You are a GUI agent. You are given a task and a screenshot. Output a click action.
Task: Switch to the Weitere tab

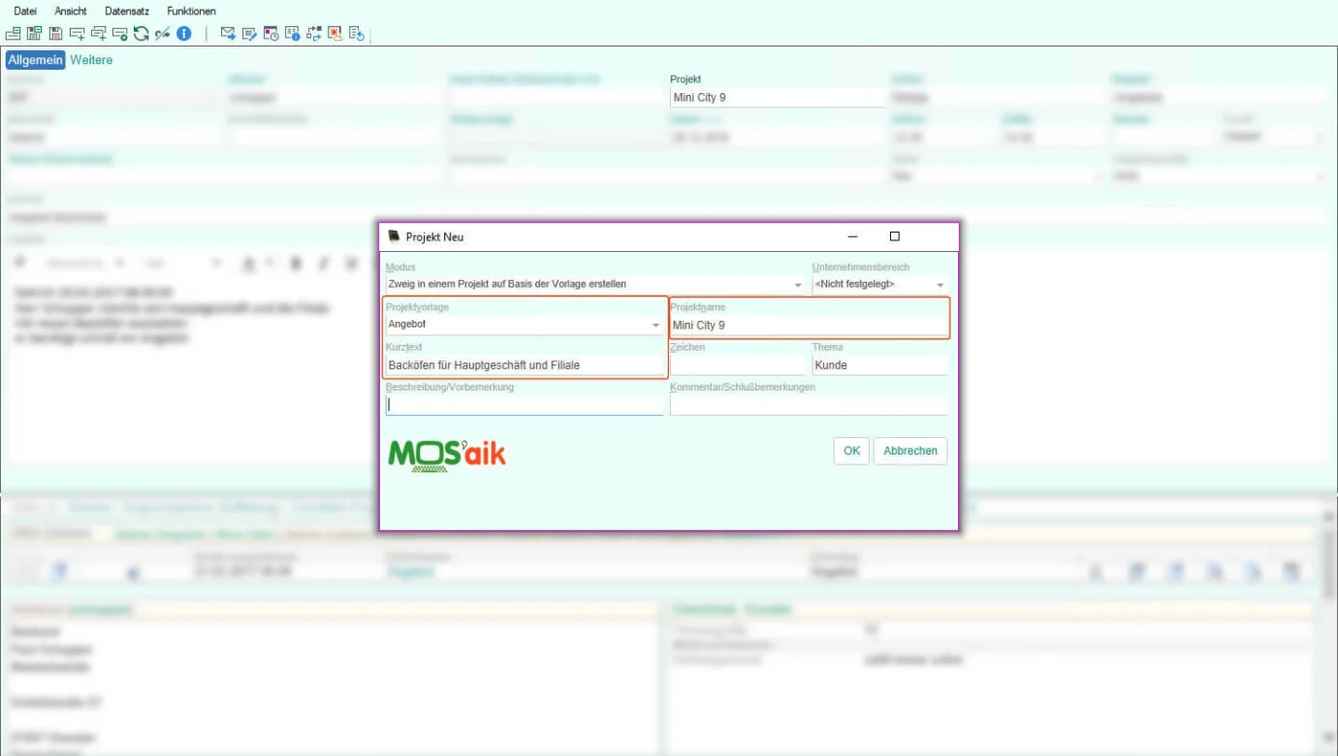pyautogui.click(x=91, y=60)
